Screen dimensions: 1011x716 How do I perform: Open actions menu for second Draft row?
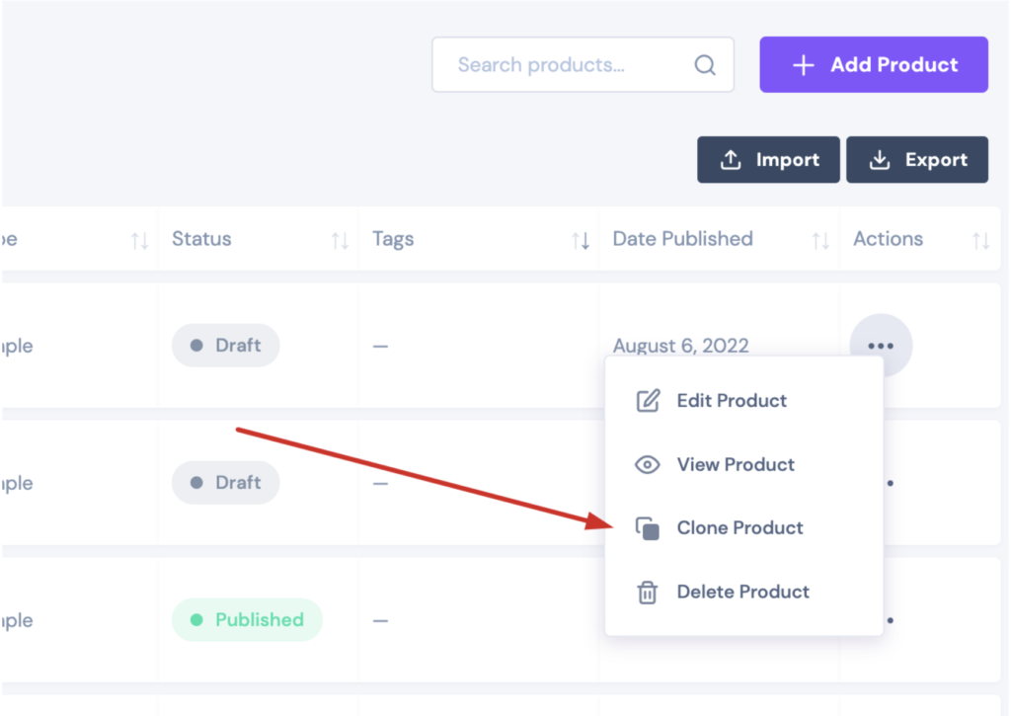click(x=890, y=483)
